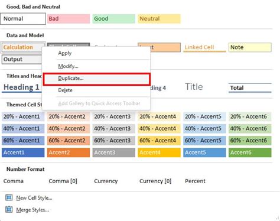Select Duplicate... in the context menu

coord(96,79)
